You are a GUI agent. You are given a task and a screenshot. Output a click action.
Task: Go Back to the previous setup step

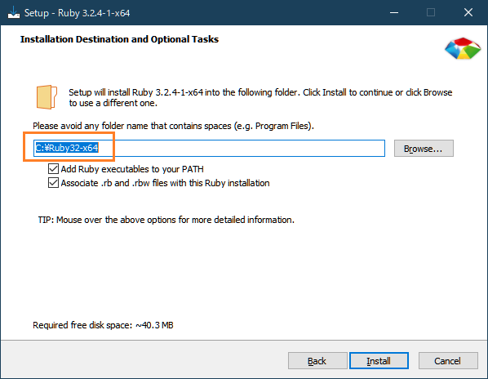tap(317, 361)
